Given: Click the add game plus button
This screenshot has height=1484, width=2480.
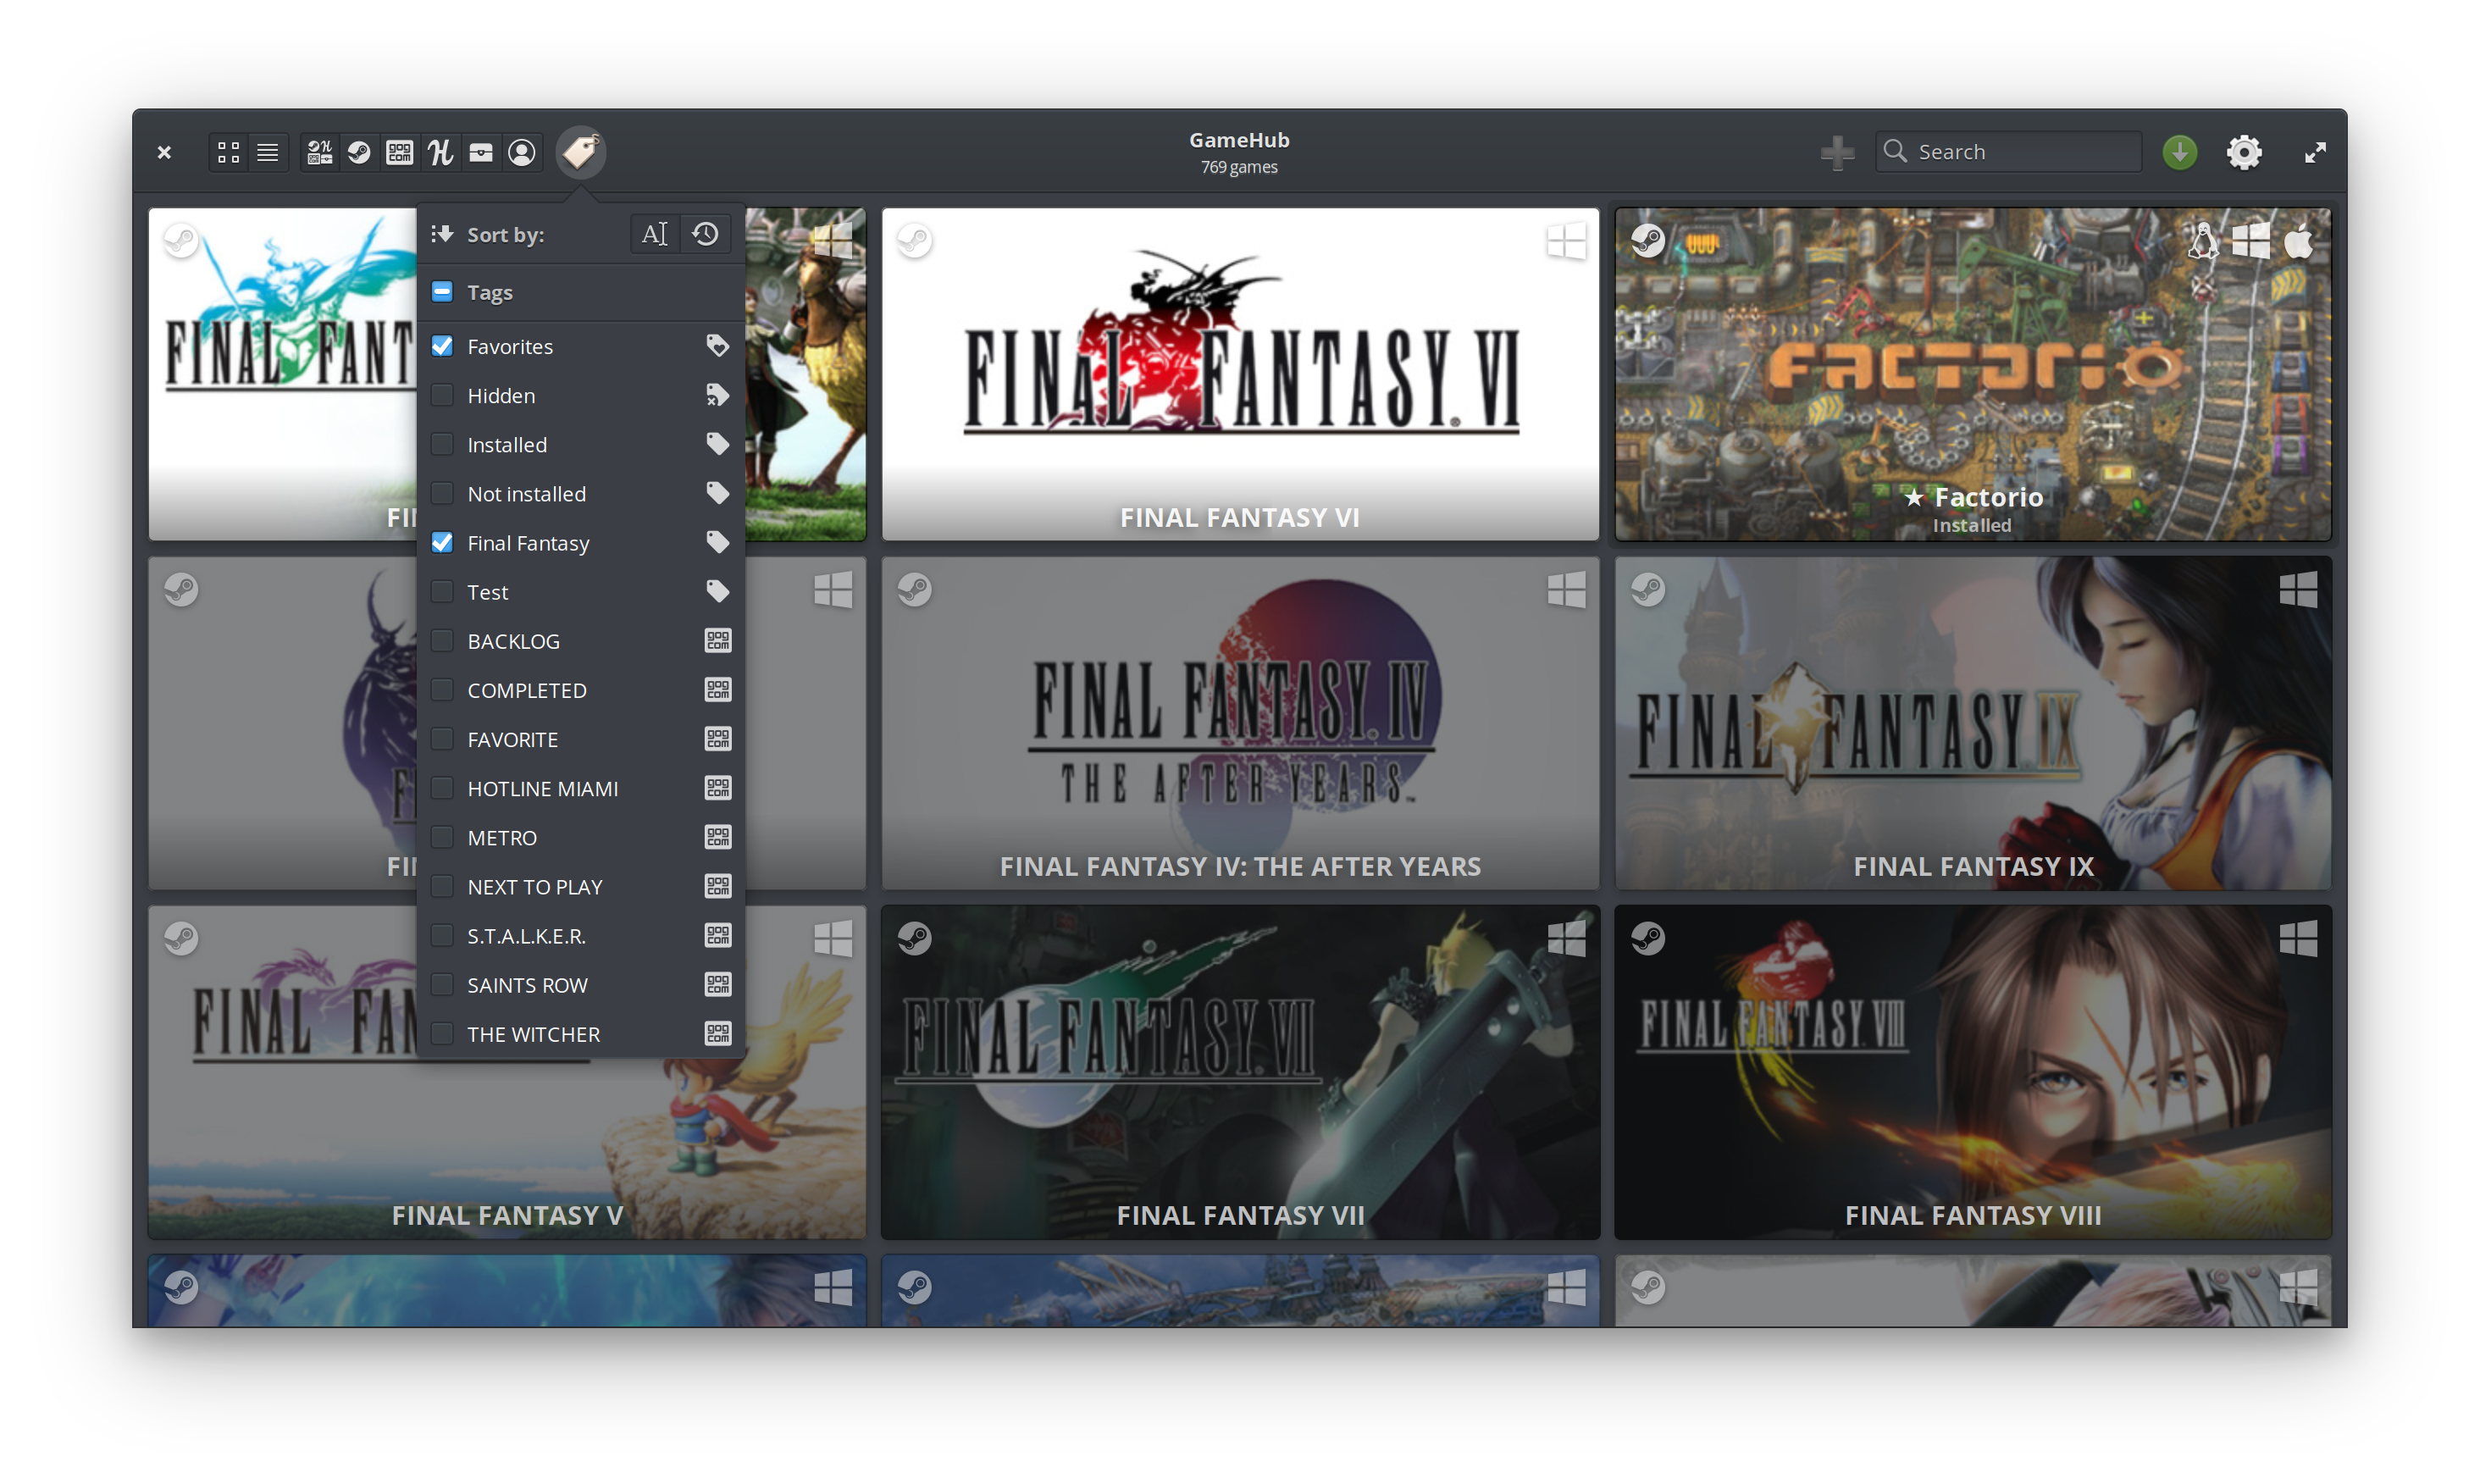Looking at the screenshot, I should (x=1837, y=152).
